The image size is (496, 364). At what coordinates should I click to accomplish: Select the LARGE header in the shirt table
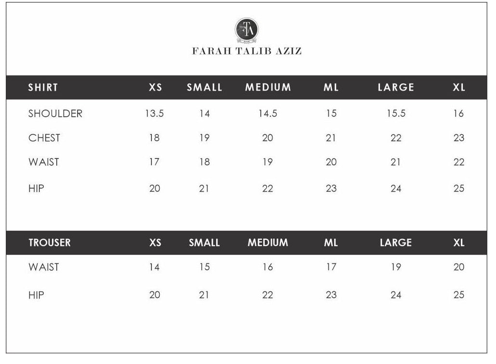click(396, 88)
